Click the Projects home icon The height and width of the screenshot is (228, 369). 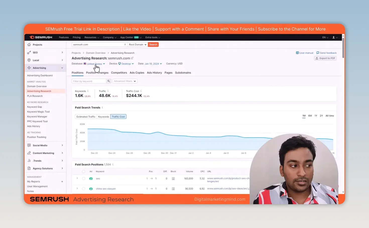(29, 45)
